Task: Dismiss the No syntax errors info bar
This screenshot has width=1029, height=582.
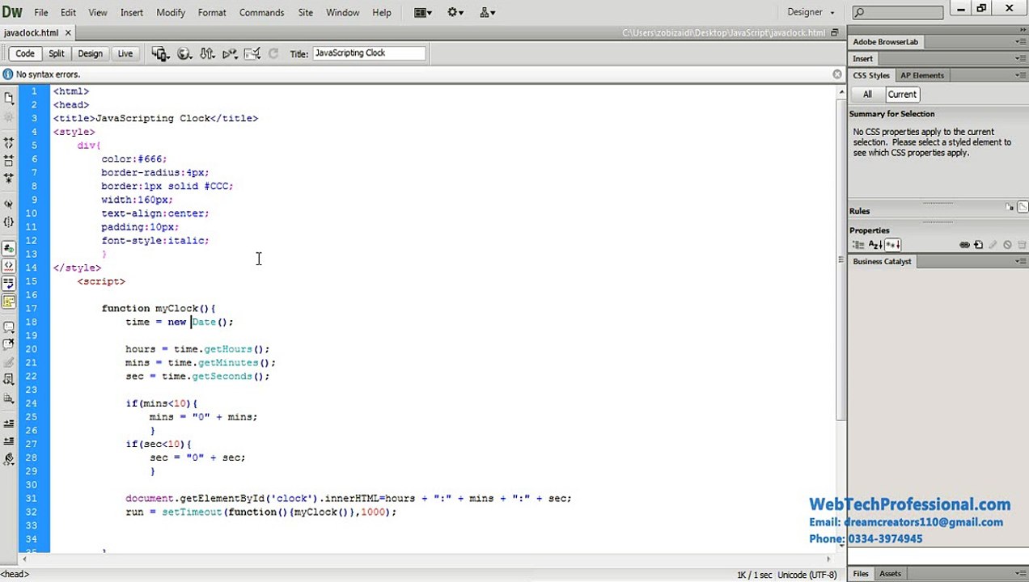Action: point(836,74)
